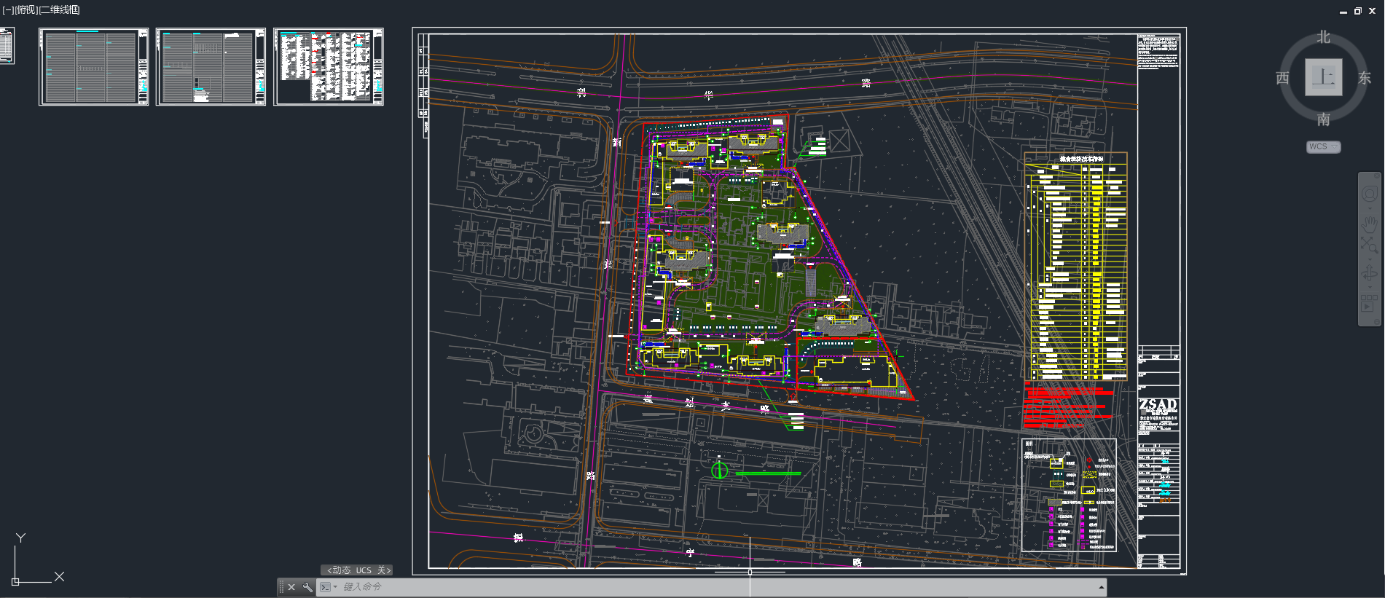The width and height of the screenshot is (1385, 598).
Task: Rotate view to west 西 on ViewCube
Action: pyautogui.click(x=1282, y=78)
